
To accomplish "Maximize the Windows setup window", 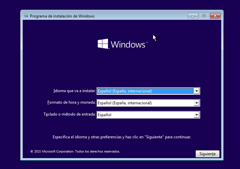I will pos(204,16).
